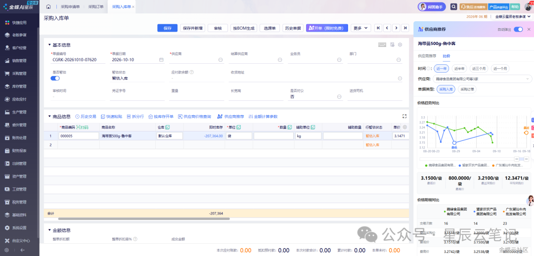
Task: Go to the previous document record
Action: [387, 28]
